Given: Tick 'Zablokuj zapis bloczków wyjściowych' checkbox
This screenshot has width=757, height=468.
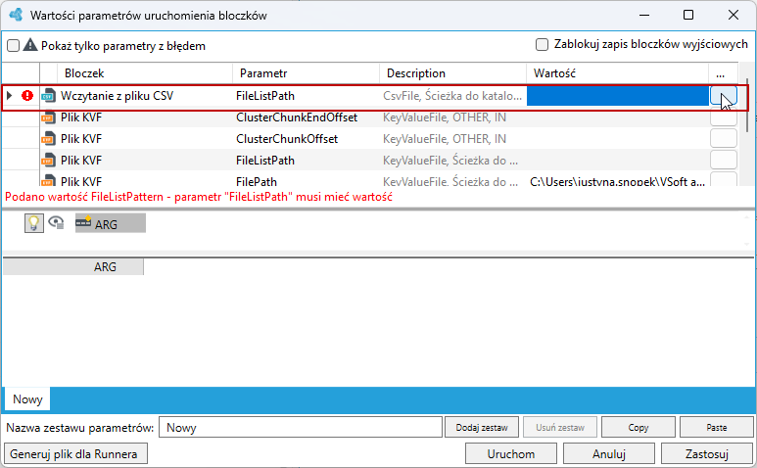Looking at the screenshot, I should pyautogui.click(x=542, y=44).
